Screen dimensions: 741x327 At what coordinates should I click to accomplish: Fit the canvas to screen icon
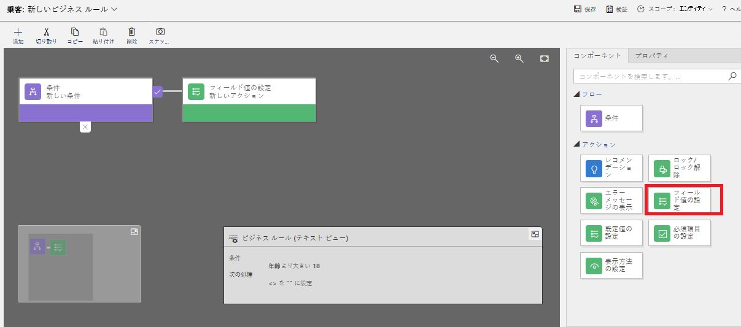(x=545, y=58)
